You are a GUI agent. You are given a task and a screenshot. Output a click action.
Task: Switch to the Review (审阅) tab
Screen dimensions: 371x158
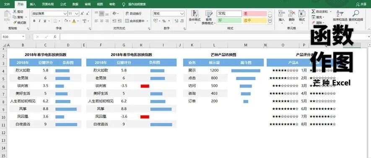(88, 4)
